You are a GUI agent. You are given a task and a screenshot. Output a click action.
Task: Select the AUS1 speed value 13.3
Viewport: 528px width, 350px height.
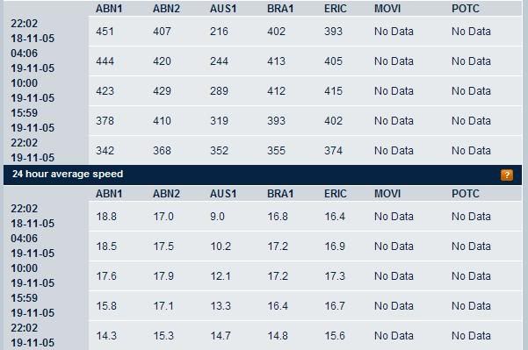221,306
